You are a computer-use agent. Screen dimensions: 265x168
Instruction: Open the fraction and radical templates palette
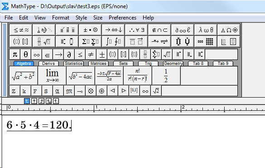click(x=44, y=41)
